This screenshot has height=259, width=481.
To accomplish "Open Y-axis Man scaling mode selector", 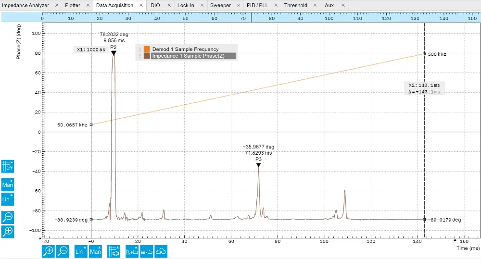I will pyautogui.click(x=8, y=185).
